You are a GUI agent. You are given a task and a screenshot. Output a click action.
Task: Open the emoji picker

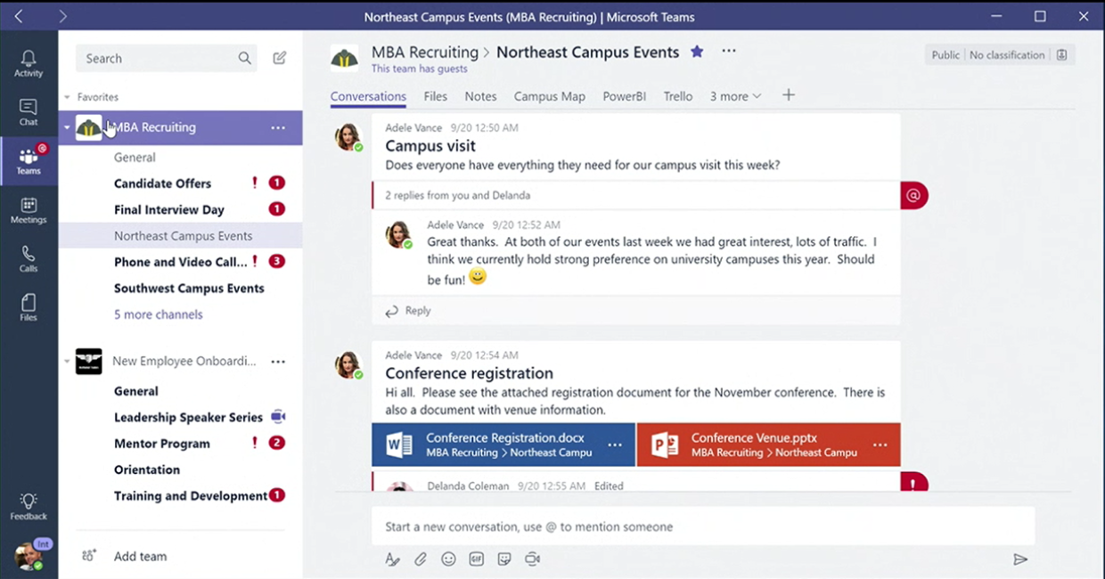(448, 559)
